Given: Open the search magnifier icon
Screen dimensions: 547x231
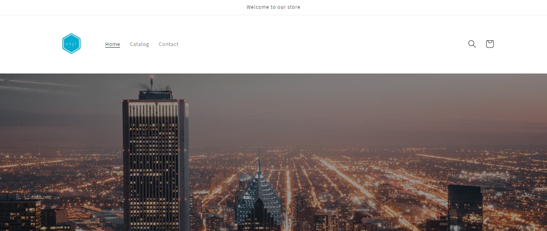Looking at the screenshot, I should pos(472,44).
